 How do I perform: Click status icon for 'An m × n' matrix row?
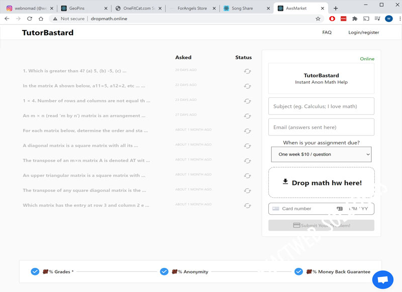[247, 116]
